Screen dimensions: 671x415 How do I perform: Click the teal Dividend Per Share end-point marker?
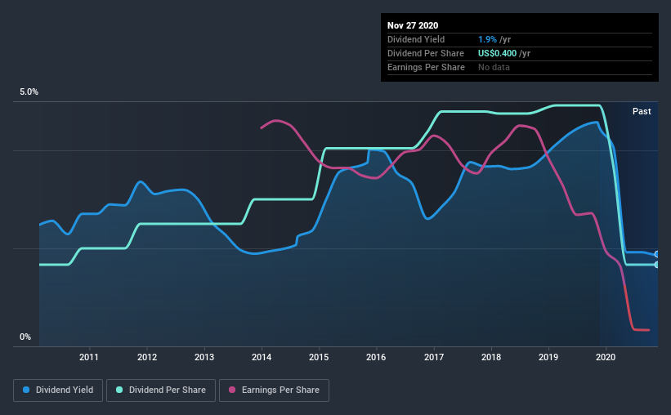pos(657,265)
